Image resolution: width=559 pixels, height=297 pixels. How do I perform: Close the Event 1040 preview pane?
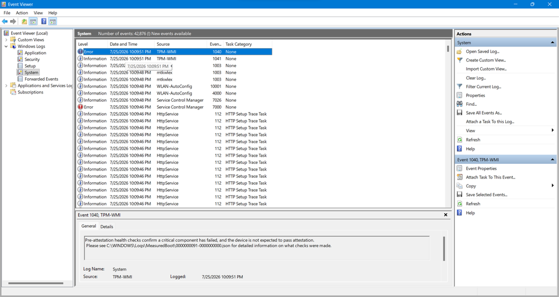[x=445, y=215]
